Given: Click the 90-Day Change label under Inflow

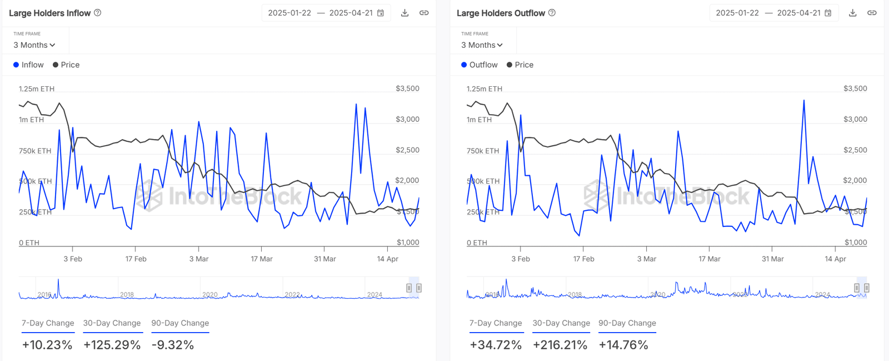Looking at the screenshot, I should click(180, 323).
